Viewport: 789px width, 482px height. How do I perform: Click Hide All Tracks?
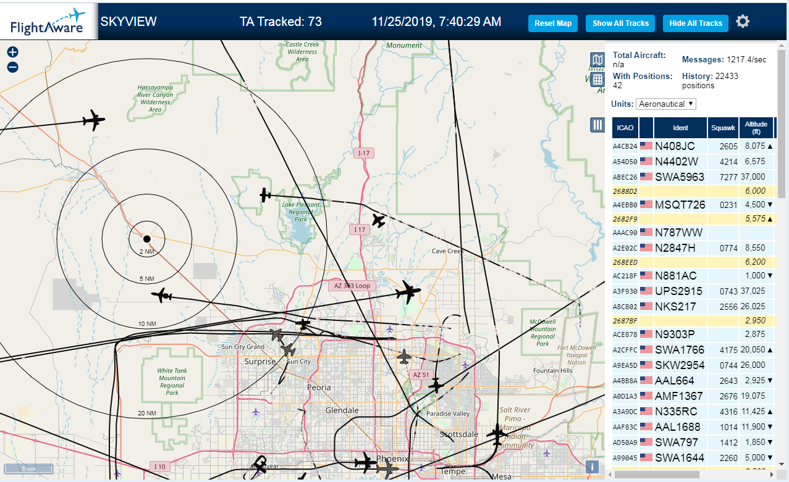point(696,23)
